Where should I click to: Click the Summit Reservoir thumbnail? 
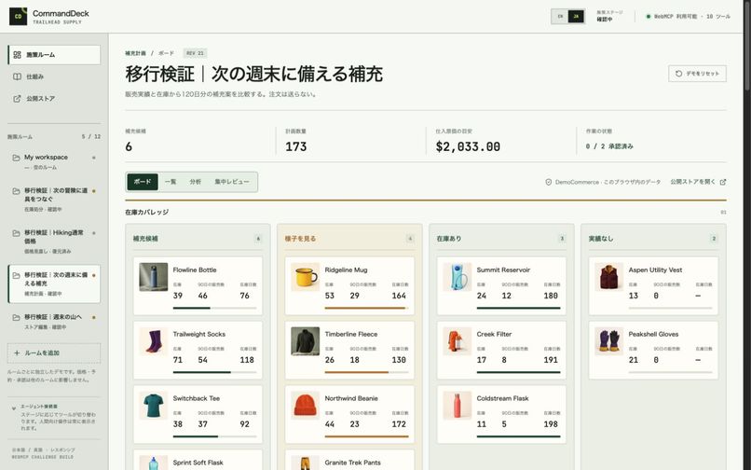click(x=457, y=277)
